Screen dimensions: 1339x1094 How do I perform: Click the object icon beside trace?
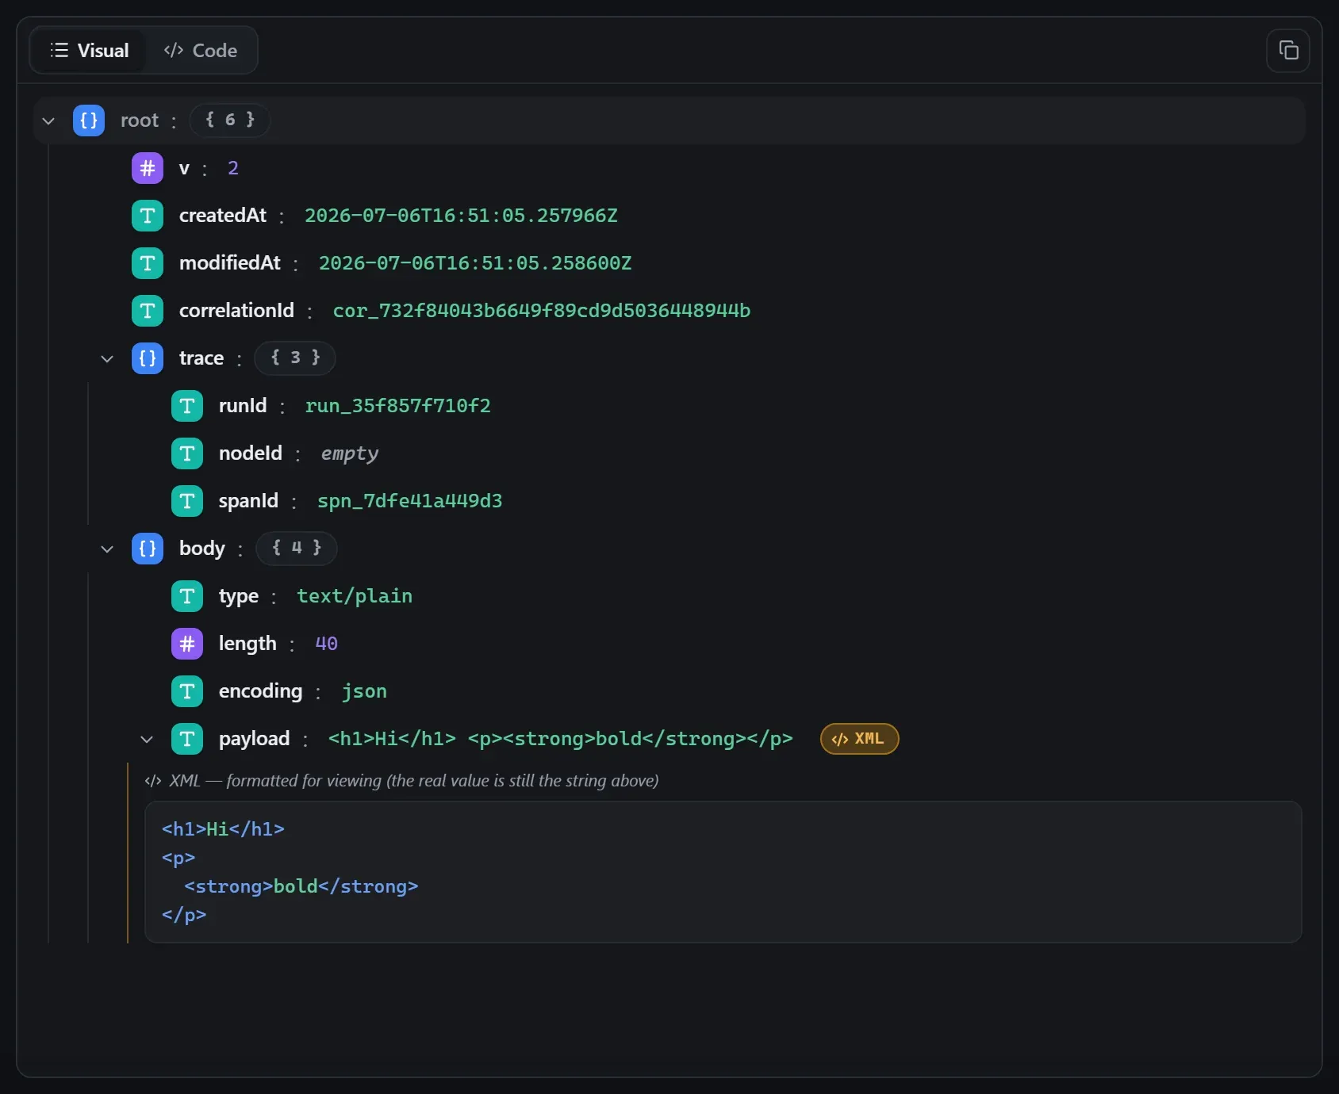pyautogui.click(x=148, y=358)
